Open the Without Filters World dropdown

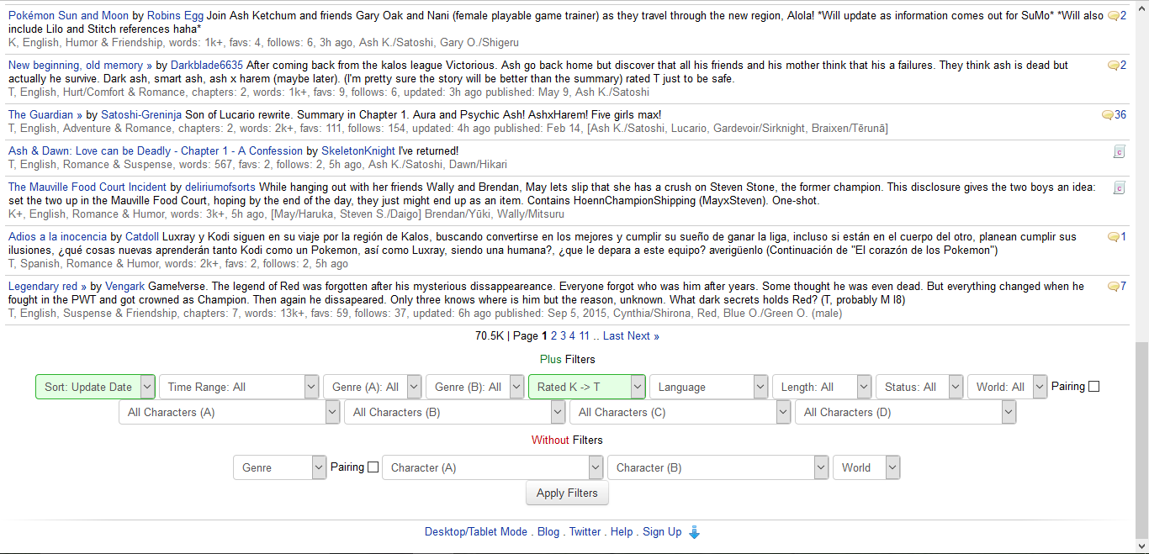[866, 467]
